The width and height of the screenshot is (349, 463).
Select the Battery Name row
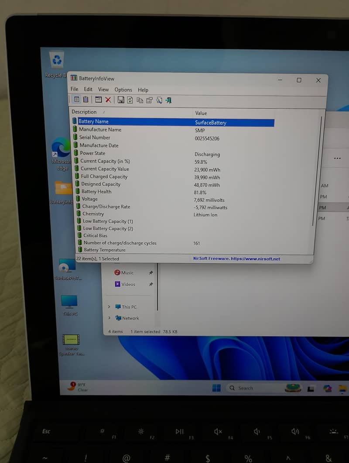tap(173, 122)
